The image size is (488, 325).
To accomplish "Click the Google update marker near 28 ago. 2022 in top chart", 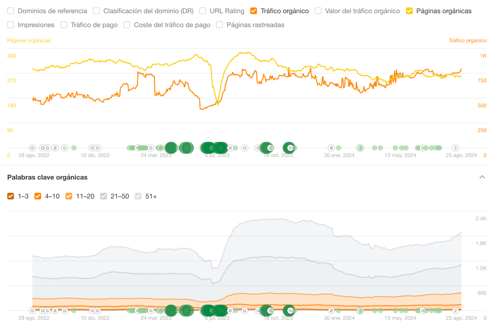I will (x=33, y=148).
